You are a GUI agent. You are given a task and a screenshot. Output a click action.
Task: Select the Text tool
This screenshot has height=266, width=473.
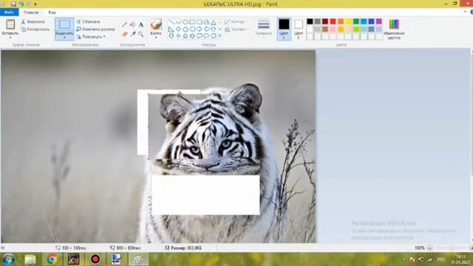point(141,24)
